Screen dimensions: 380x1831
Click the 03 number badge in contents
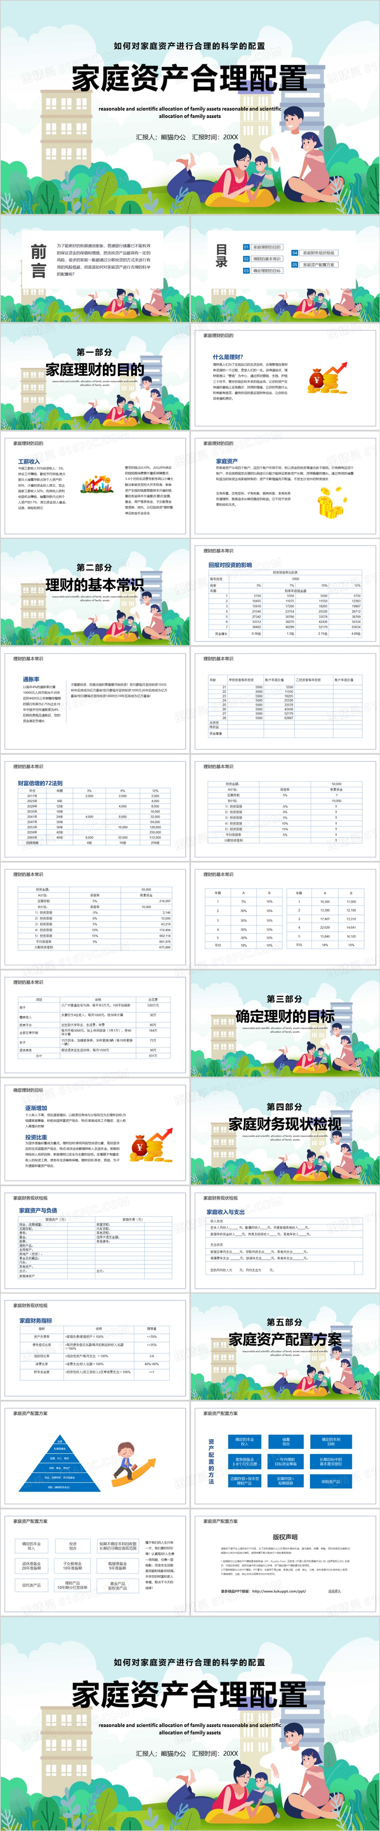click(x=247, y=271)
